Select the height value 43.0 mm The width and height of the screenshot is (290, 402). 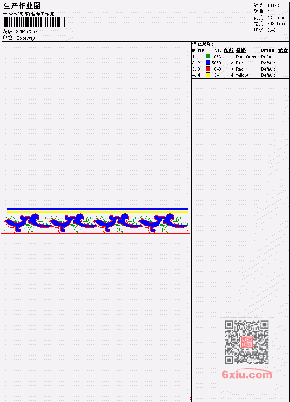coord(275,18)
